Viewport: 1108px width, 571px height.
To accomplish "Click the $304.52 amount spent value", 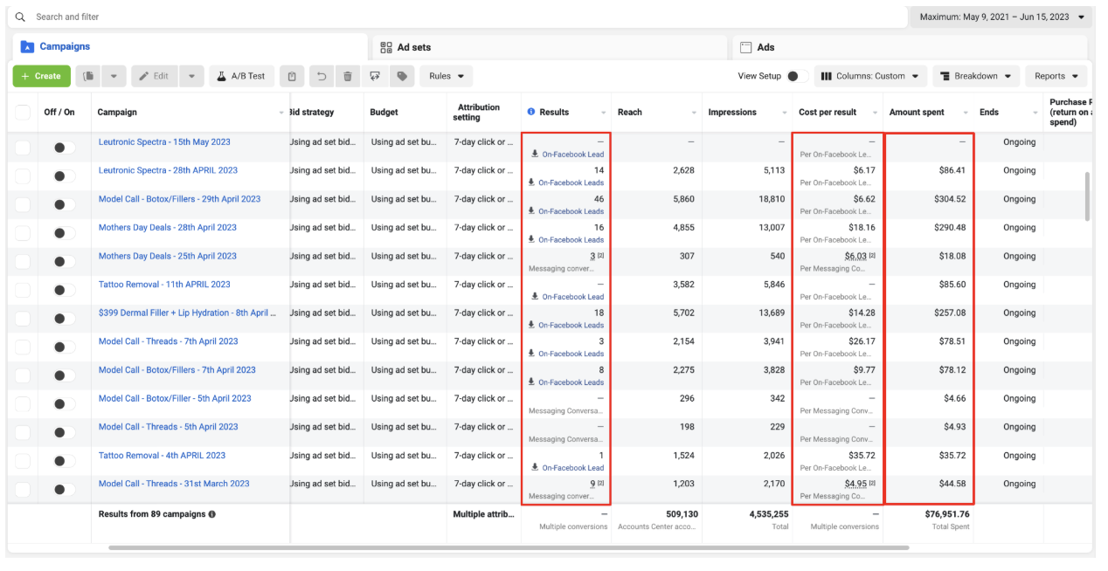I will tap(949, 199).
